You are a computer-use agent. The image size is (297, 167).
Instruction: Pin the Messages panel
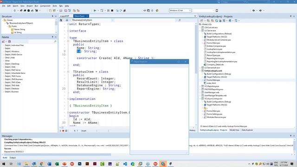[x=291, y=136]
